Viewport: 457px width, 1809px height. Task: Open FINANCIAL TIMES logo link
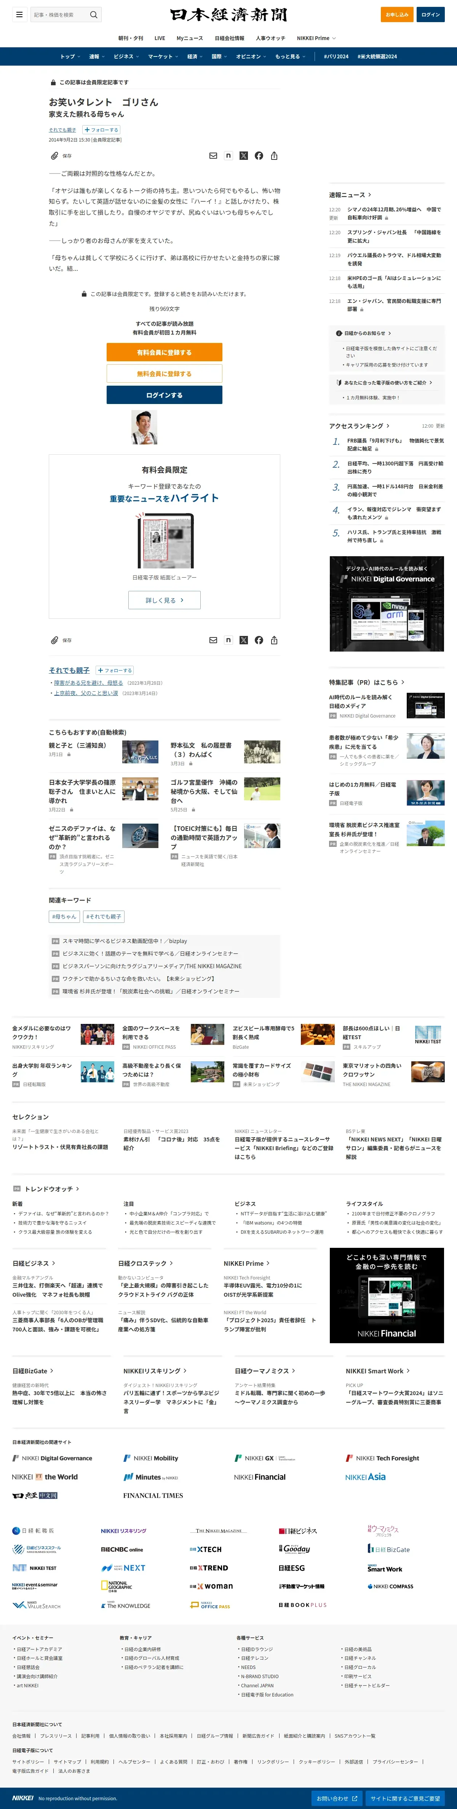pyautogui.click(x=153, y=1495)
